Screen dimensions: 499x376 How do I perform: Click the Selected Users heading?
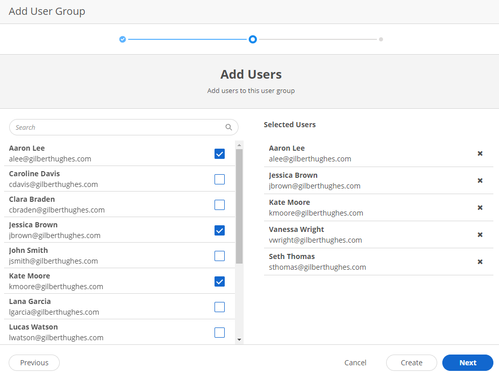pos(290,125)
